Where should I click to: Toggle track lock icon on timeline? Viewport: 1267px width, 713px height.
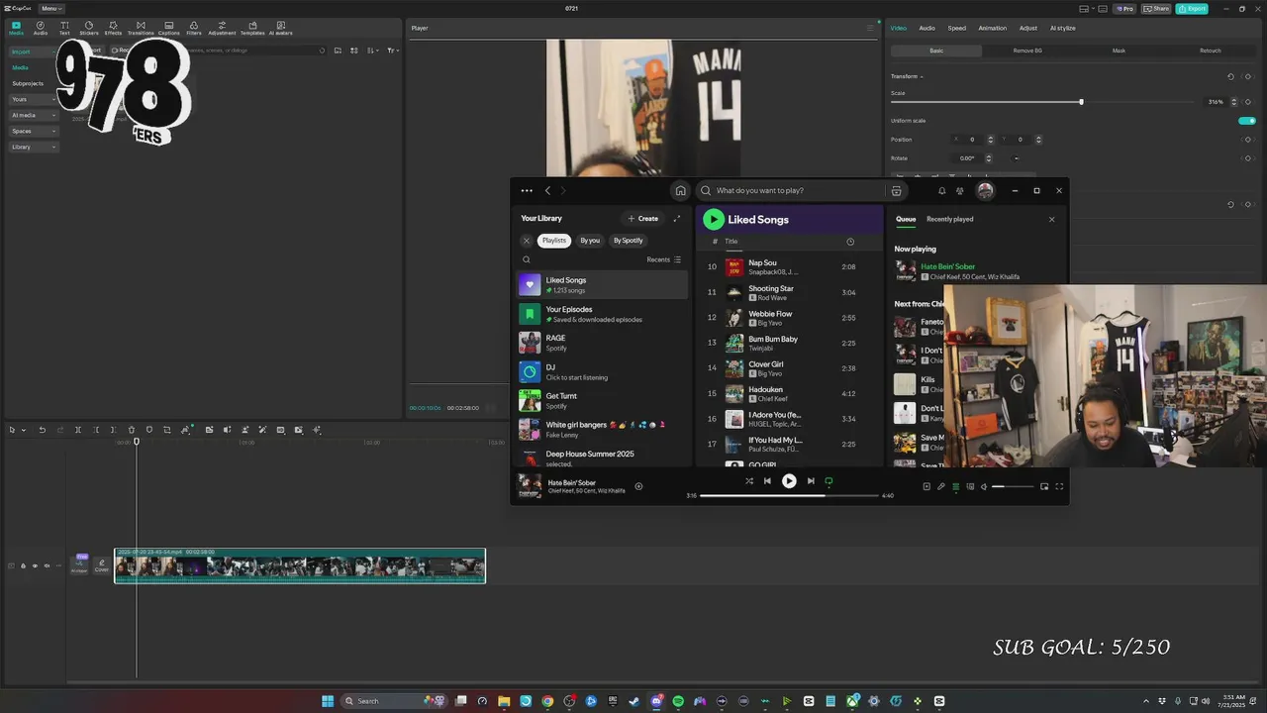23,565
